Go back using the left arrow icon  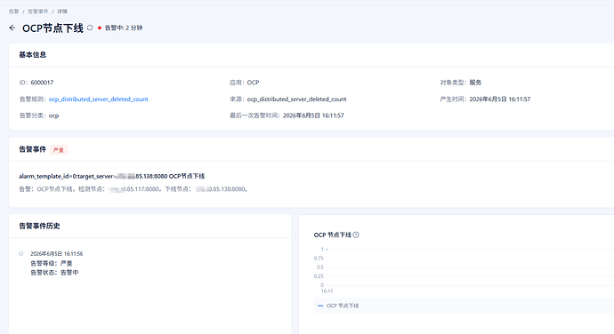12,28
